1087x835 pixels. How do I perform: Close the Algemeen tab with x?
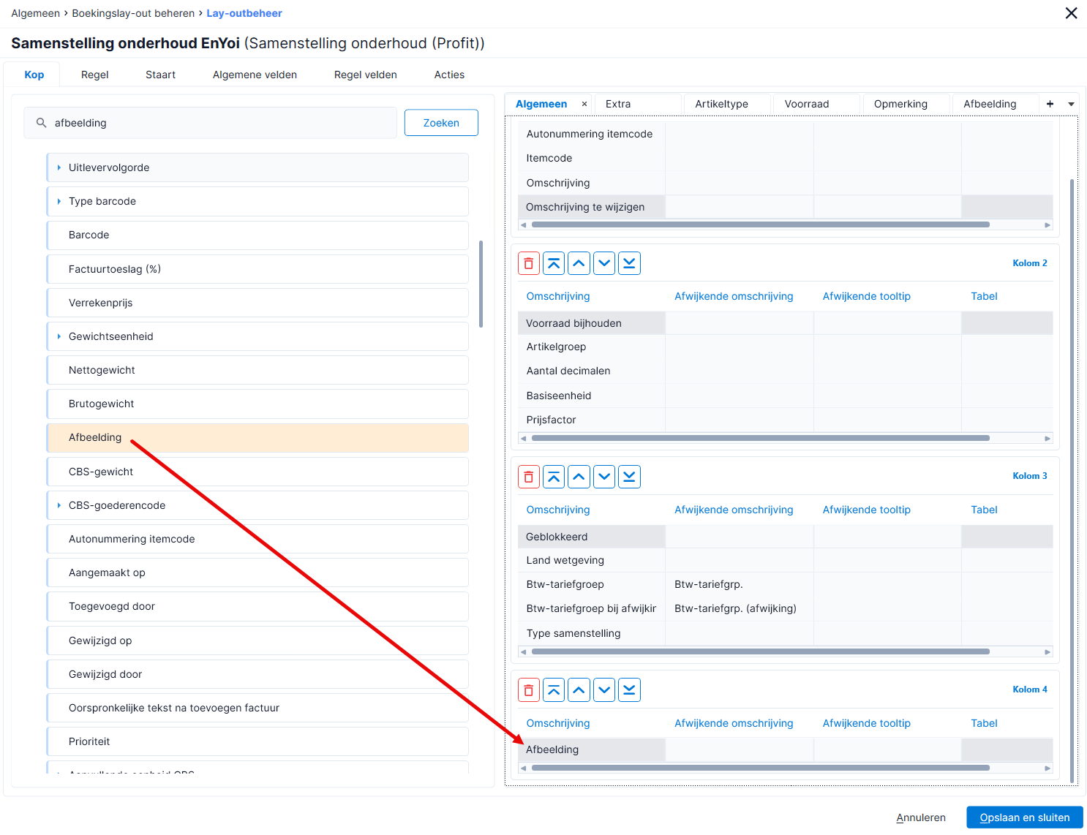(x=584, y=104)
